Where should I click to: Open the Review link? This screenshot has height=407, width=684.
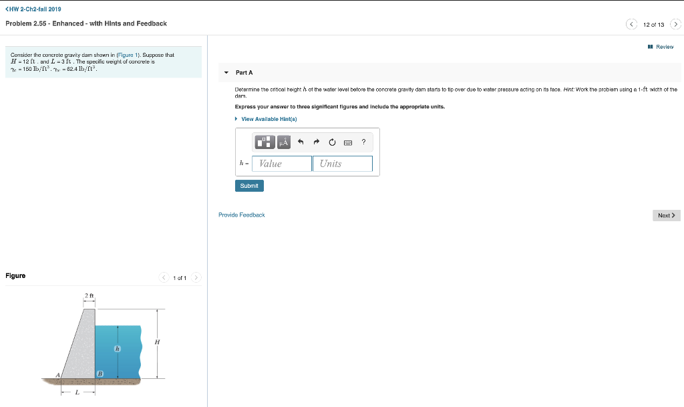(x=661, y=47)
